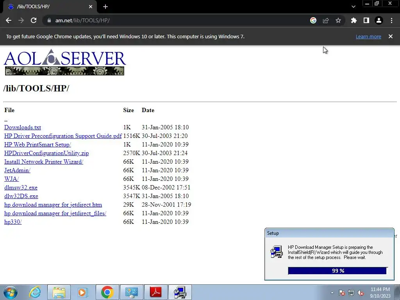The width and height of the screenshot is (400, 300).
Task: Open the Action Center flag icon
Action: (x=342, y=293)
